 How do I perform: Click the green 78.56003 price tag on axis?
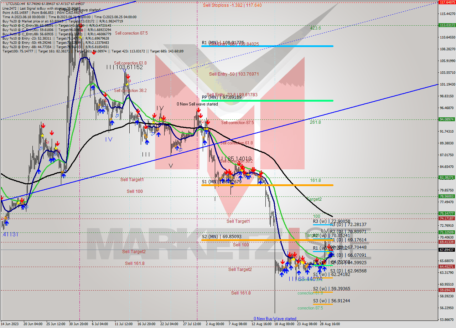[447, 196]
